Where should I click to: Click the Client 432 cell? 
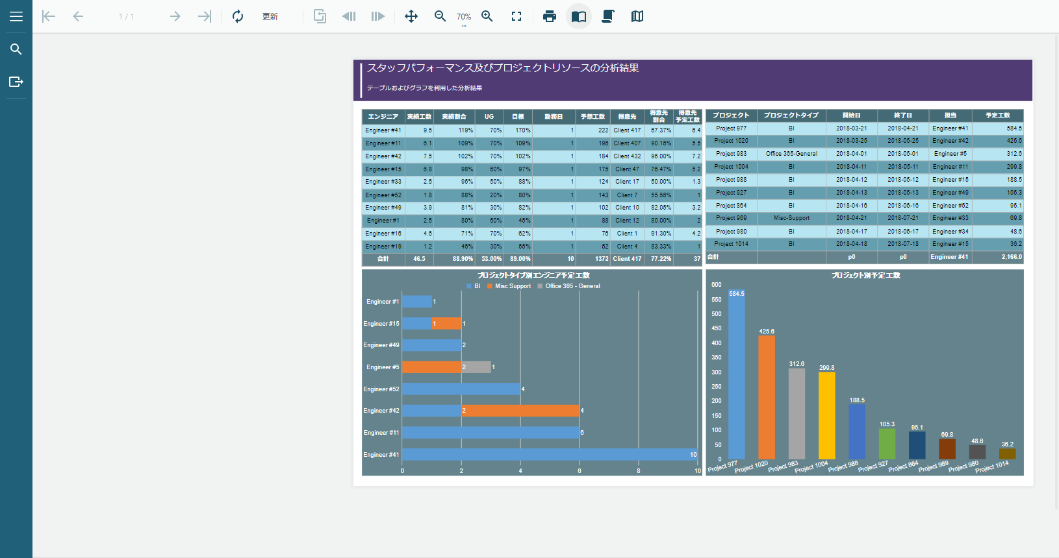[x=627, y=156]
